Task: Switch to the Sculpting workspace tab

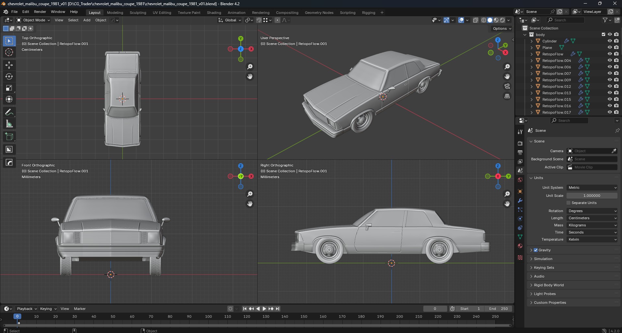Action: (x=138, y=13)
